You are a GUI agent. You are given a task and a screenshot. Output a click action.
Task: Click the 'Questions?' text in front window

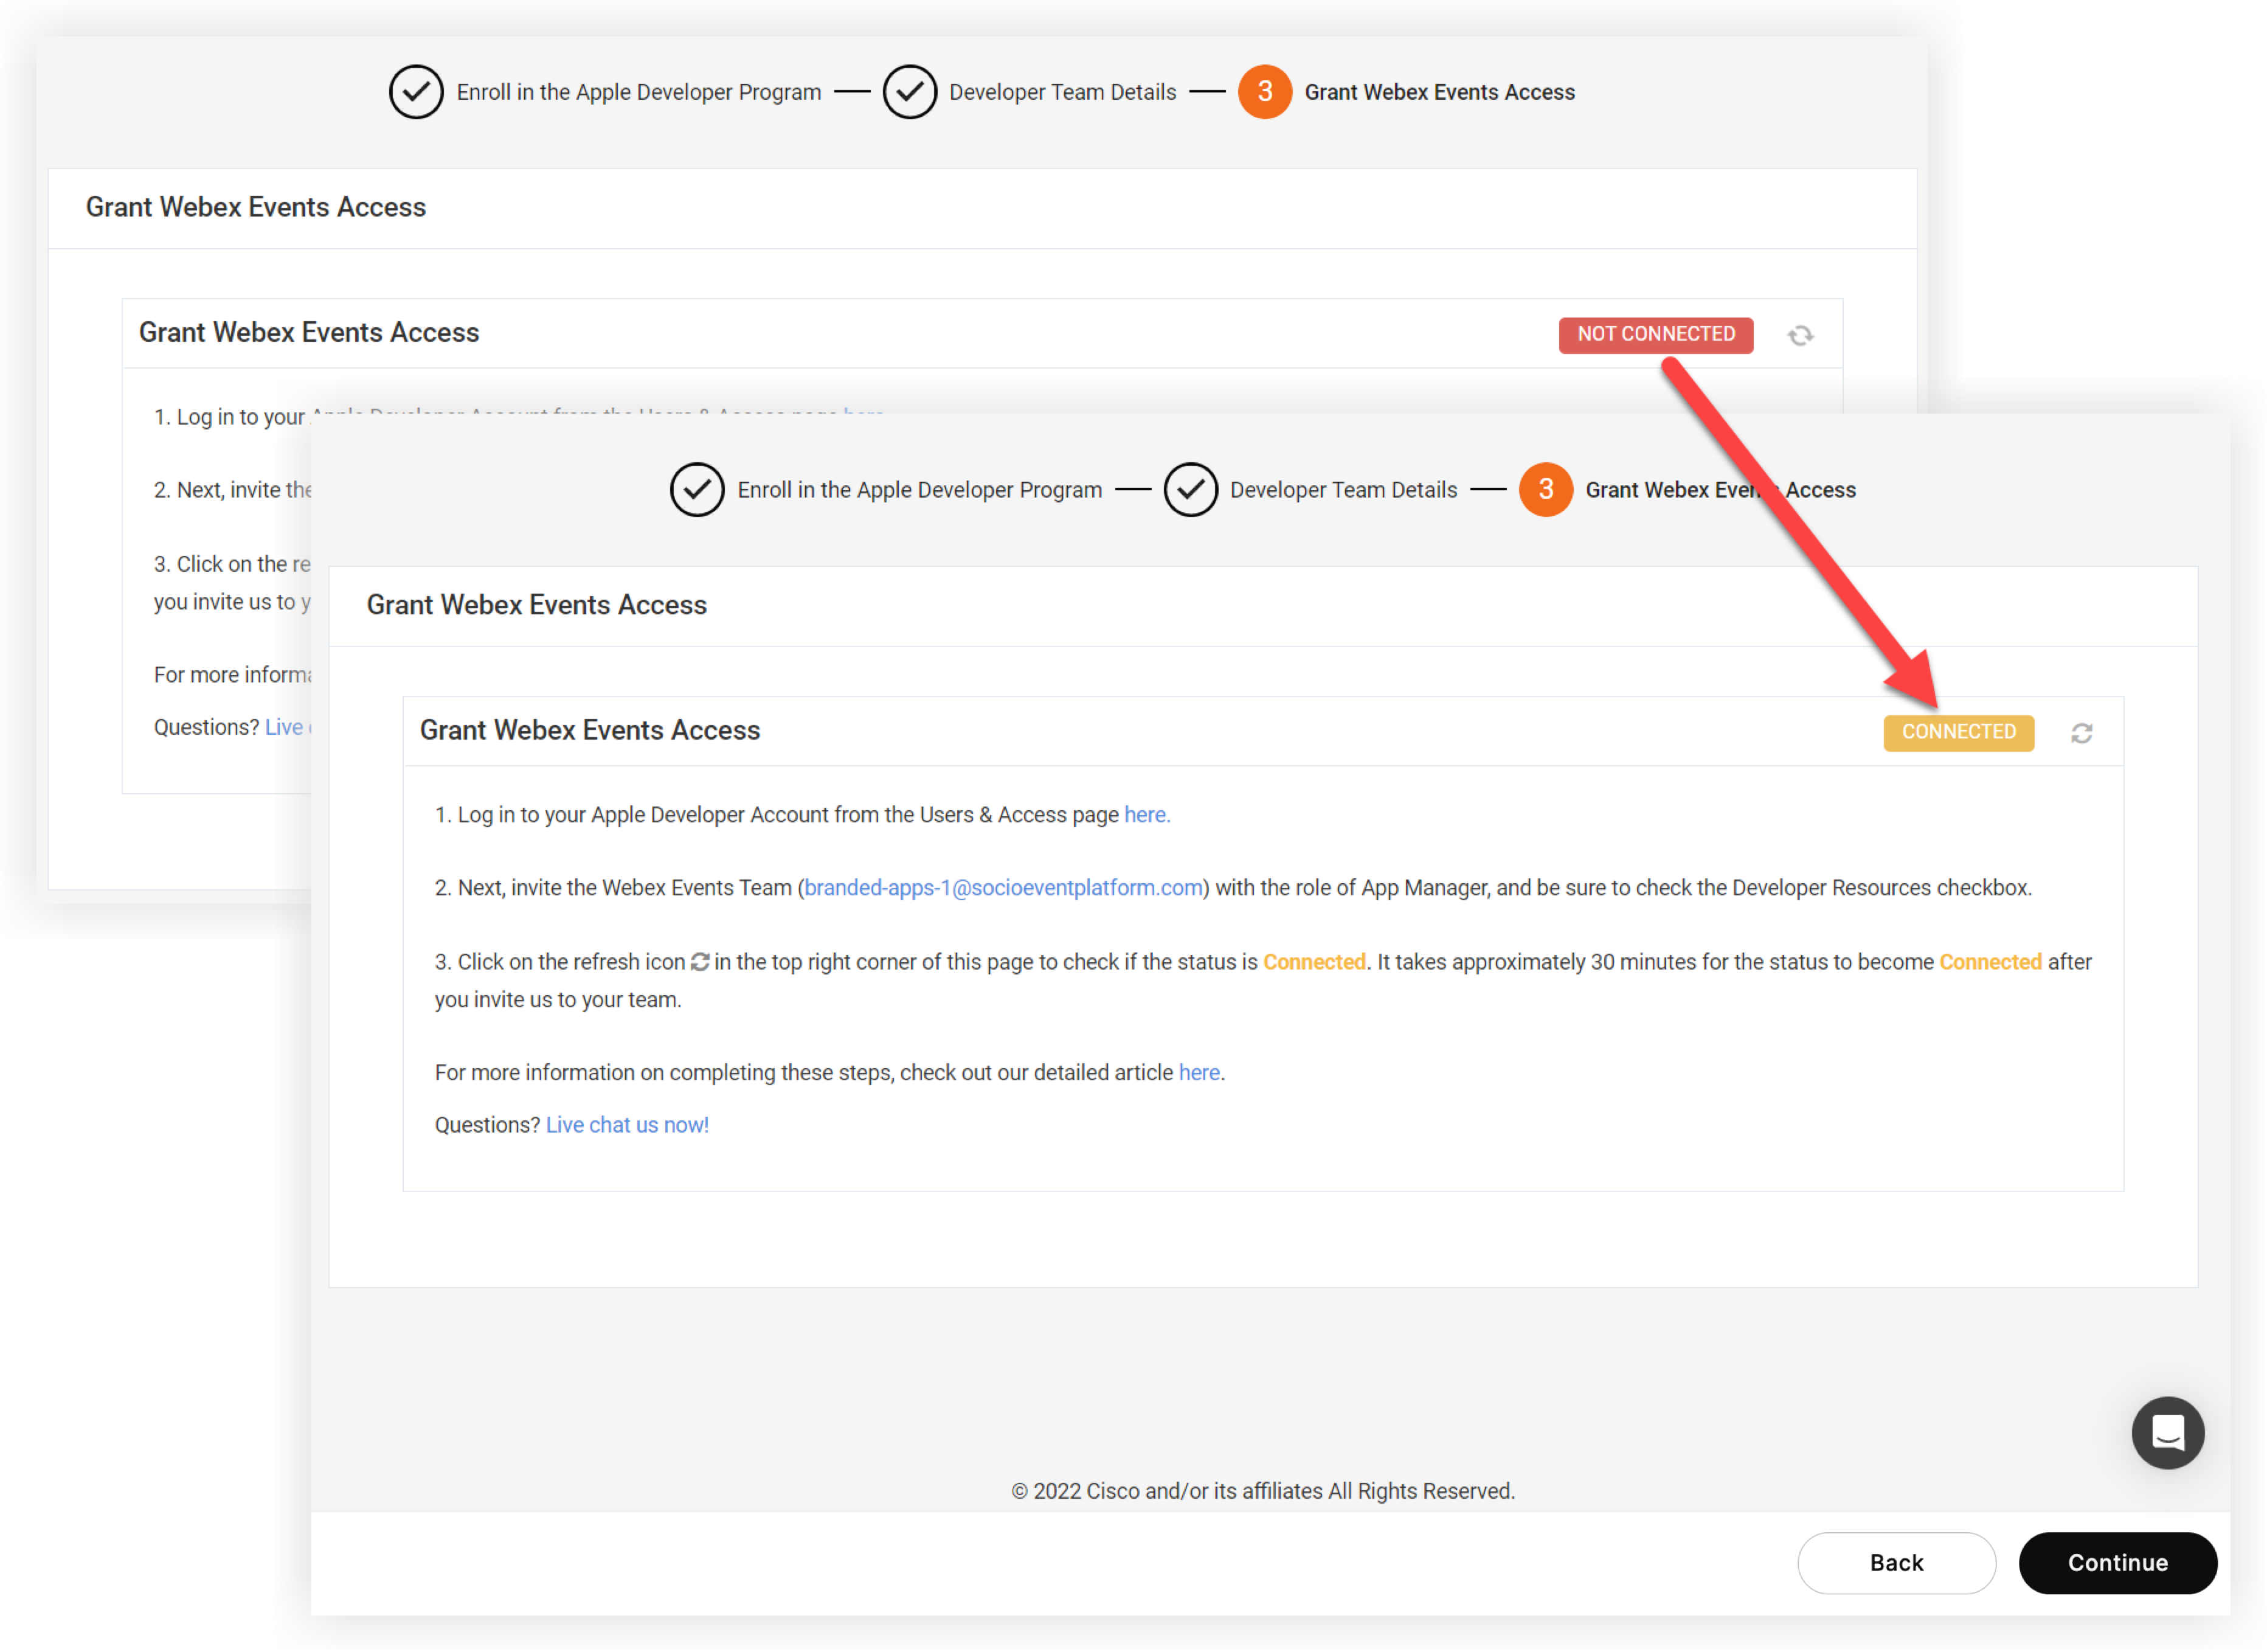[x=487, y=1125]
